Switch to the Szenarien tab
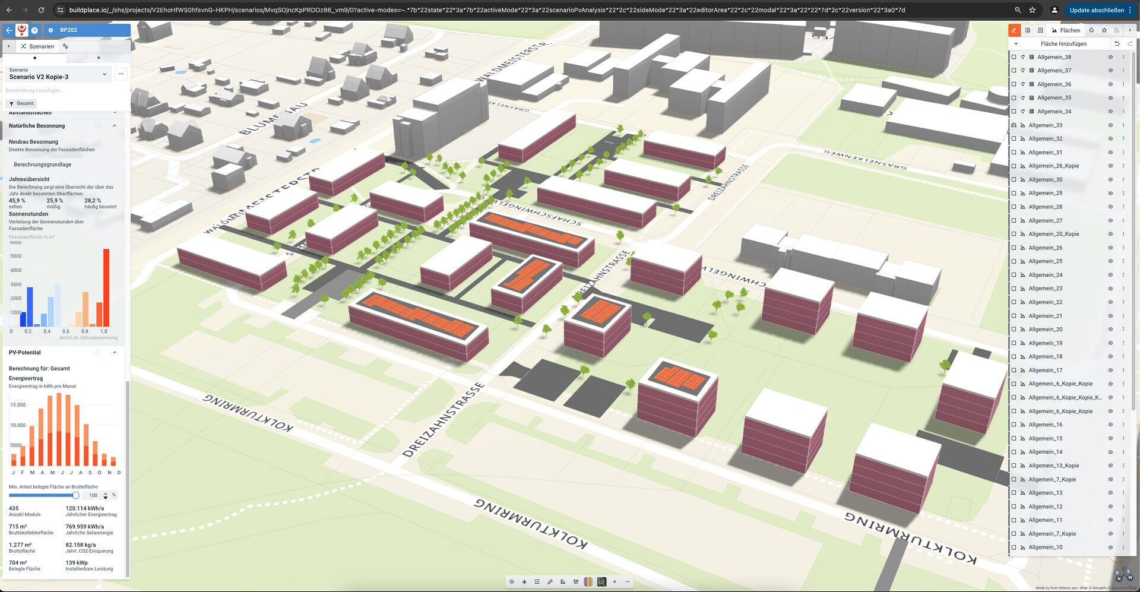 point(37,46)
